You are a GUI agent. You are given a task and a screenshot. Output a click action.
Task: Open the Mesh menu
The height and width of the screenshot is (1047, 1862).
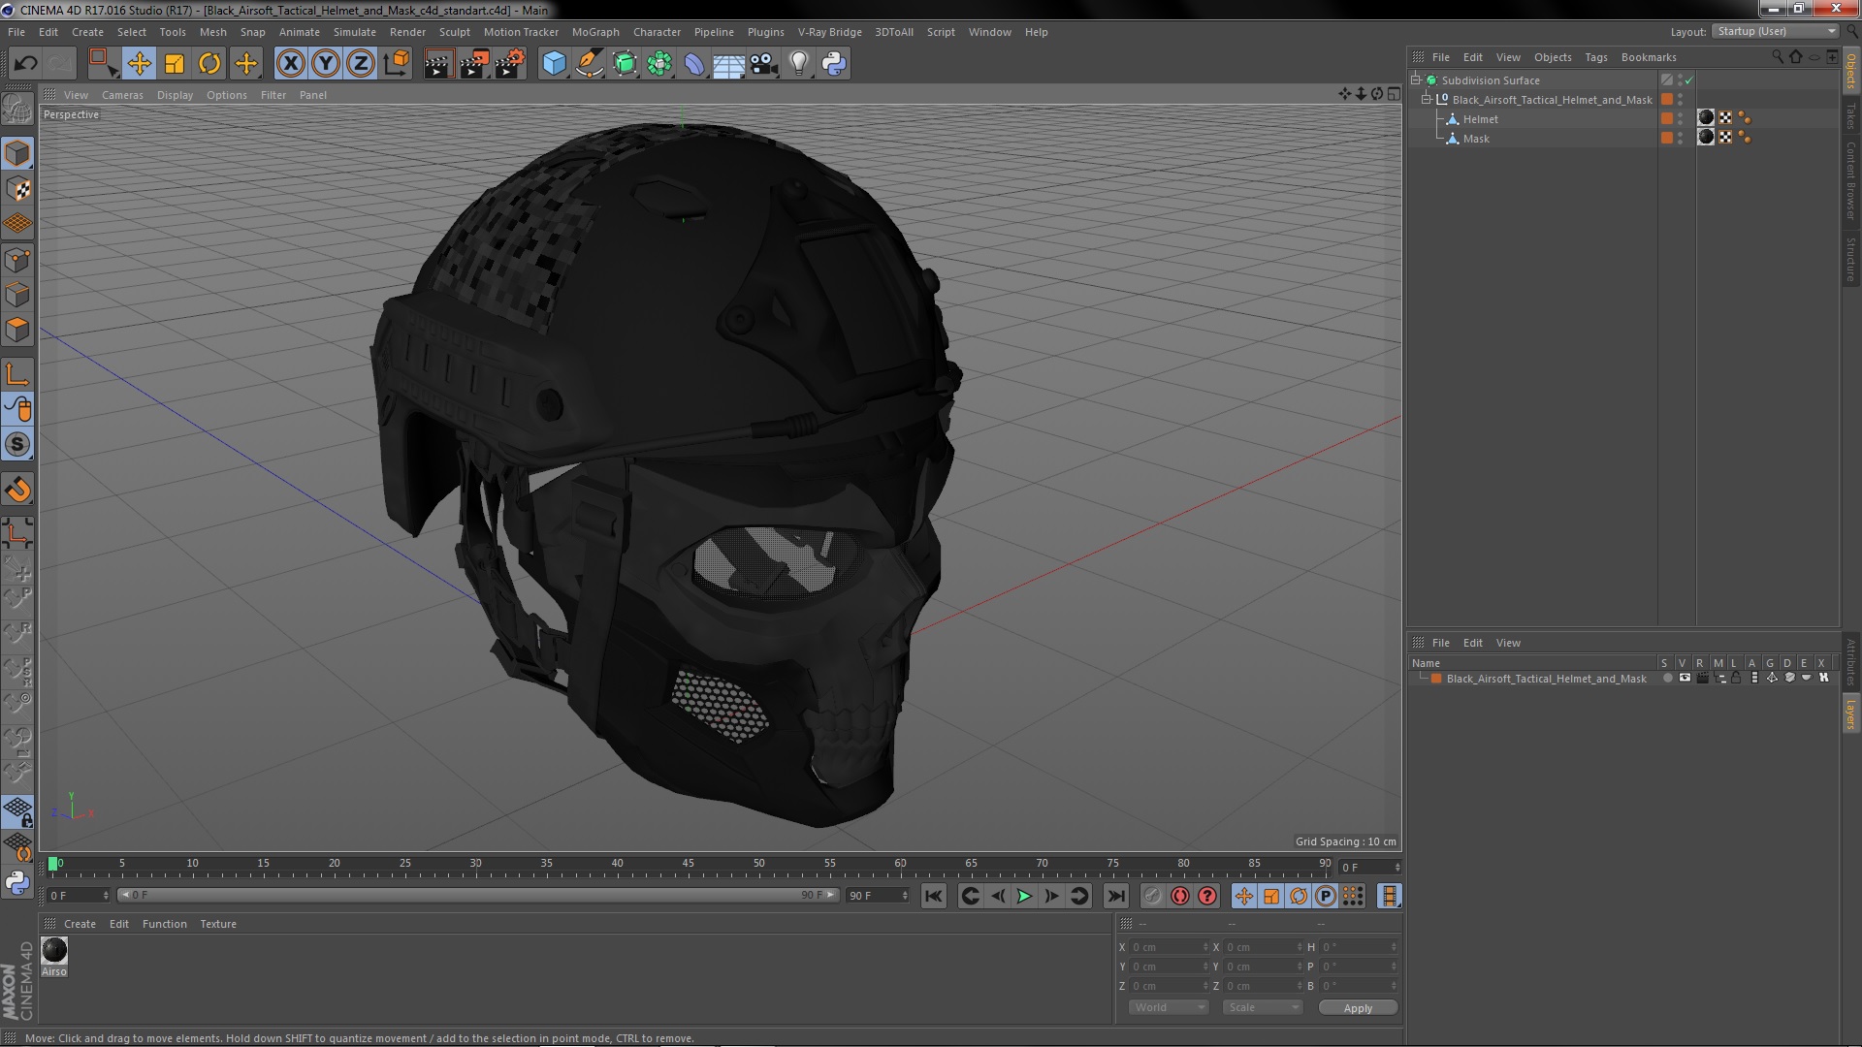click(x=212, y=32)
